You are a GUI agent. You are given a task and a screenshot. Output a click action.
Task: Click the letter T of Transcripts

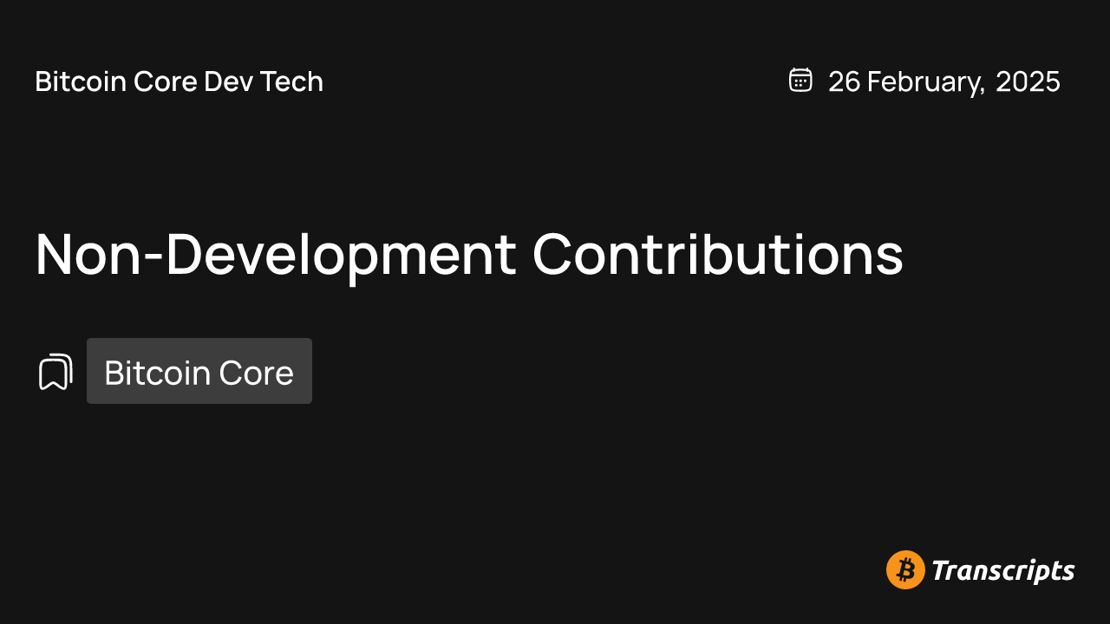941,570
